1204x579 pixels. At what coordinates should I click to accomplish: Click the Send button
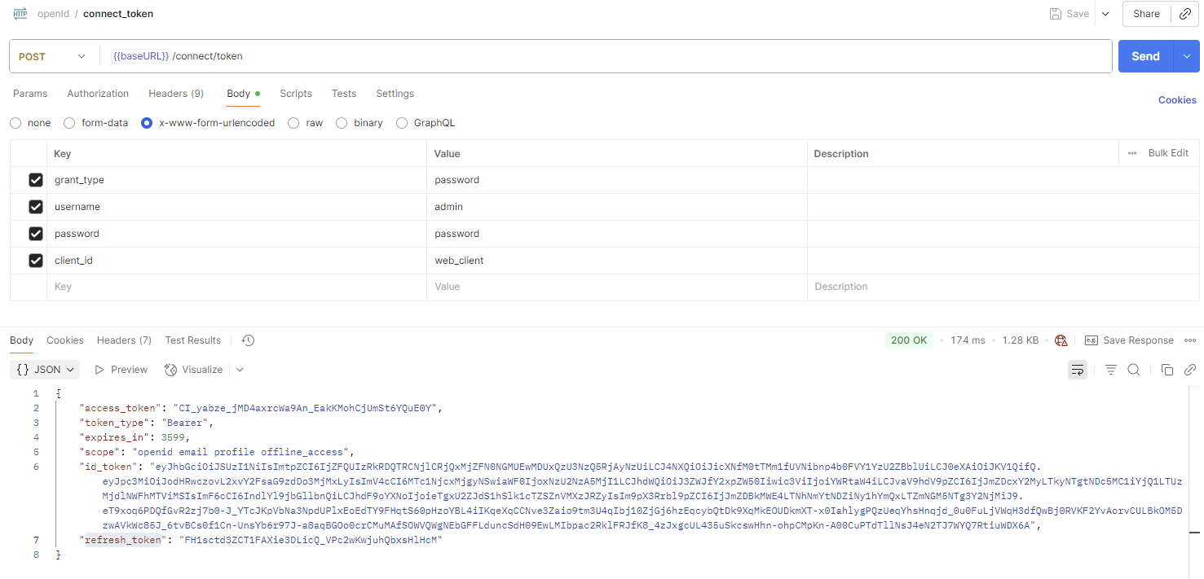(1145, 56)
